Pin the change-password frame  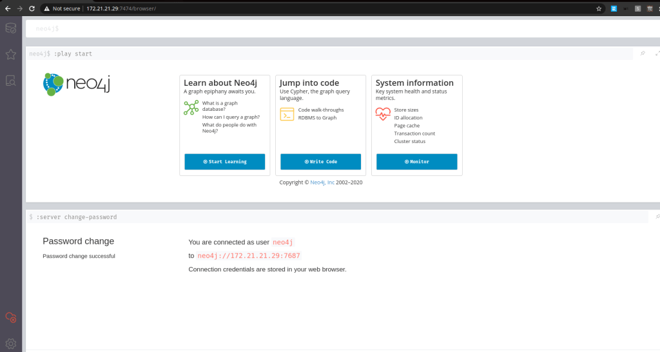coord(657,217)
